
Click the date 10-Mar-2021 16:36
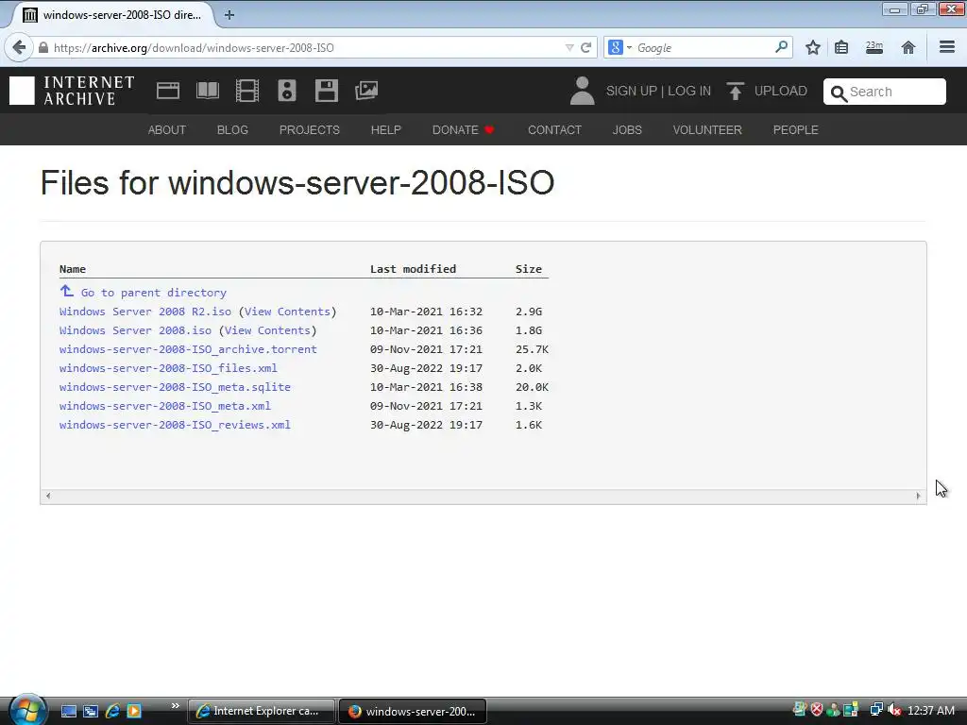(426, 330)
